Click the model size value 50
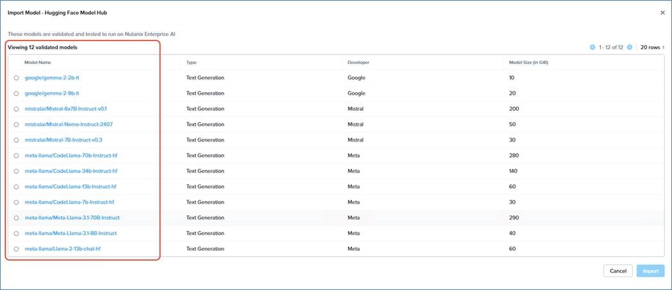 (512, 124)
